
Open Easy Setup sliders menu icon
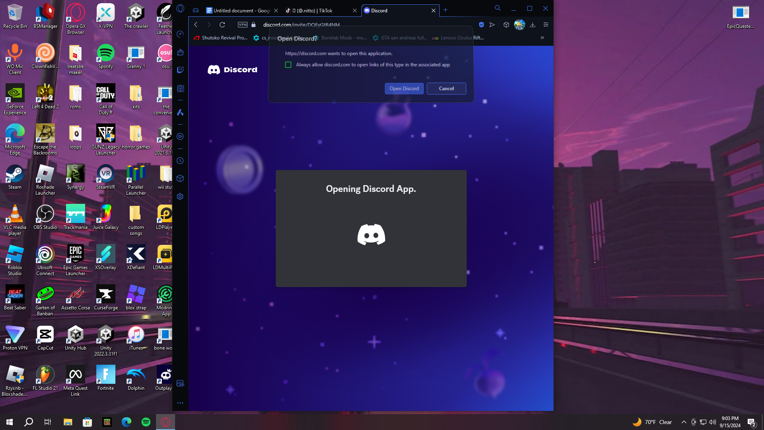pyautogui.click(x=546, y=25)
